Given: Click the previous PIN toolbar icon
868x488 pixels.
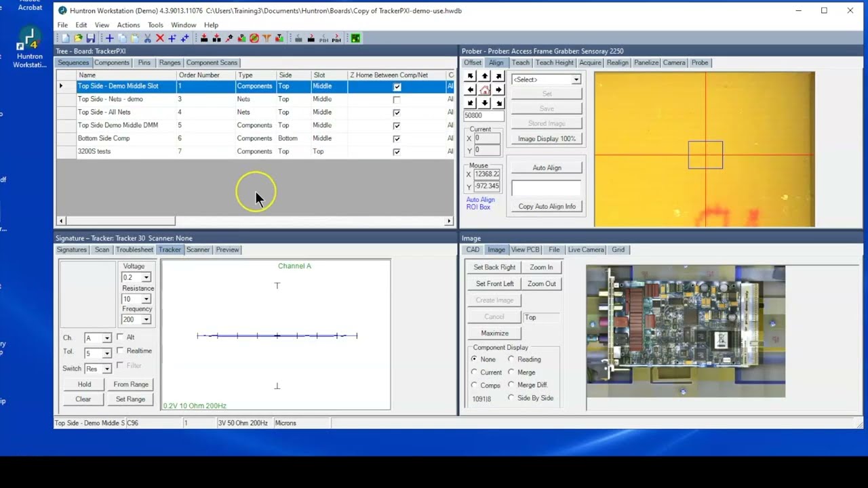Looking at the screenshot, I should pos(323,38).
